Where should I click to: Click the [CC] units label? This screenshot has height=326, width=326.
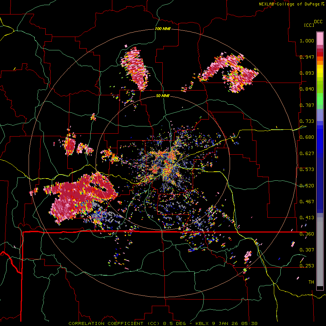309,25
